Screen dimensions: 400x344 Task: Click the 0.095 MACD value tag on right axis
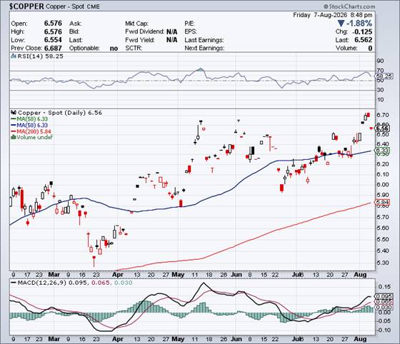pyautogui.click(x=384, y=297)
